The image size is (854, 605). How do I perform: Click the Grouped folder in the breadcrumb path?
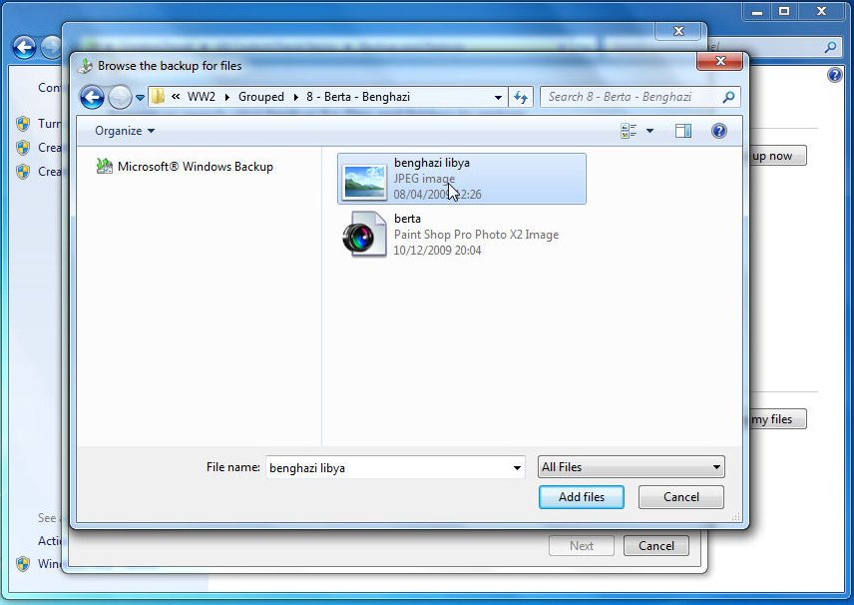[260, 97]
